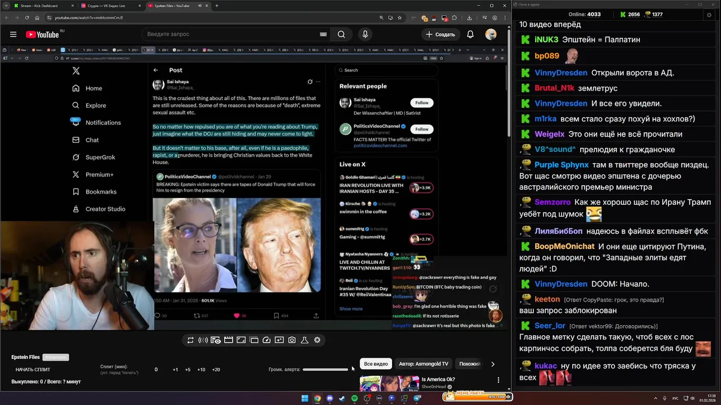Start voice search with microphone icon
The image size is (721, 405).
click(365, 34)
